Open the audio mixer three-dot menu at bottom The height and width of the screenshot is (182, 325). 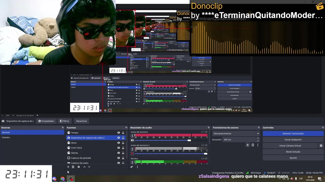tap(137, 167)
